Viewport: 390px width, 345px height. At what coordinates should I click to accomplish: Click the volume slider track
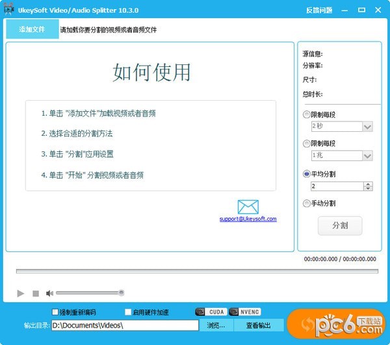88,293
